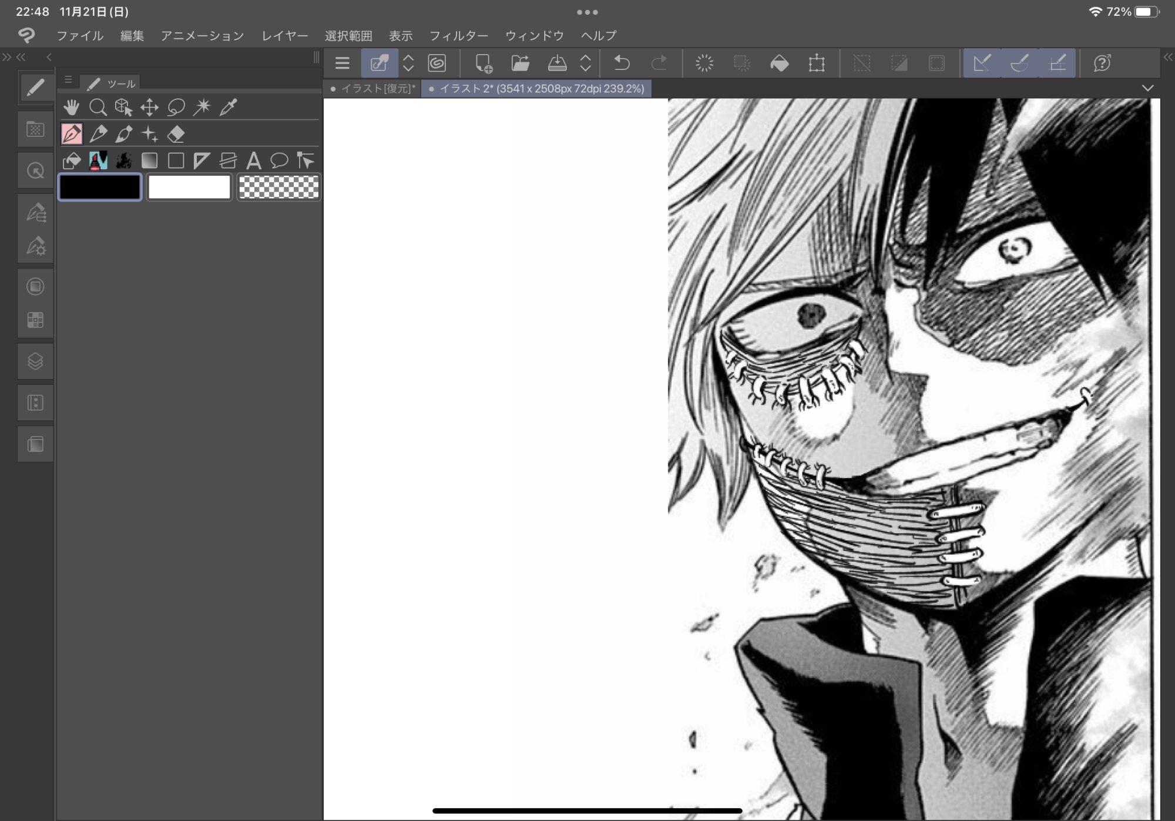Click the Open file folder icon
The height and width of the screenshot is (821, 1175).
tap(520, 63)
